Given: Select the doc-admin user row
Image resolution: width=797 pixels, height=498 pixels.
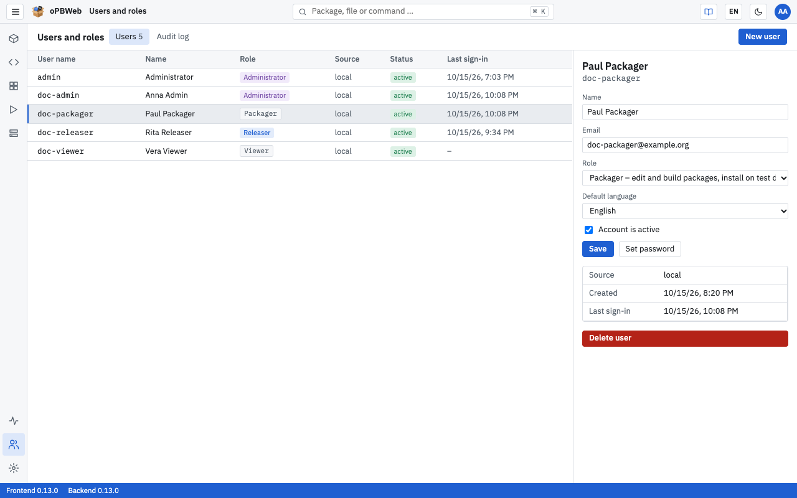Looking at the screenshot, I should click(x=299, y=96).
